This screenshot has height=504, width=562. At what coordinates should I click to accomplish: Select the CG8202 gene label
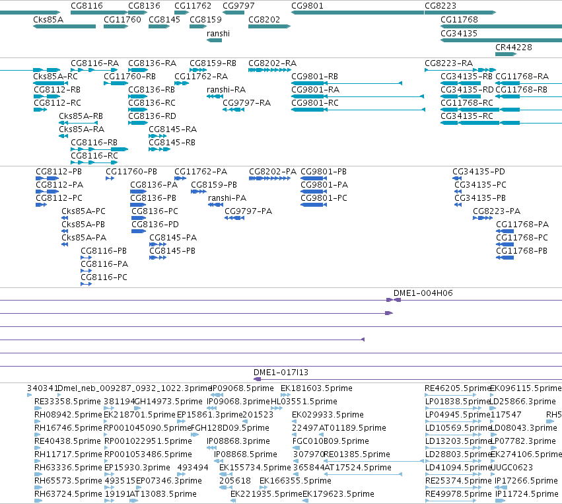coord(264,19)
